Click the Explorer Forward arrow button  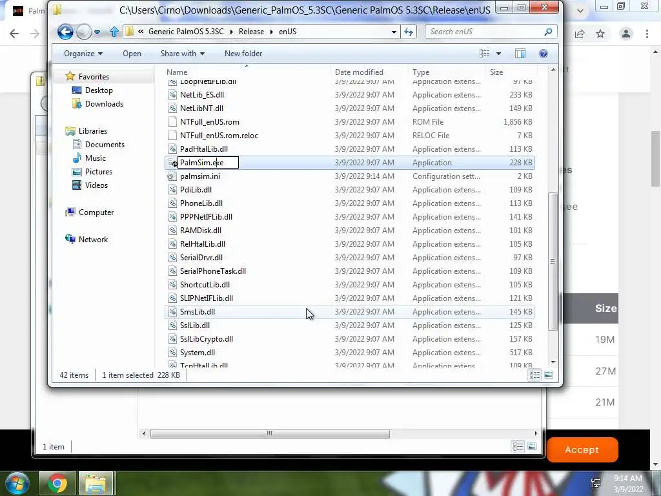pyautogui.click(x=84, y=32)
